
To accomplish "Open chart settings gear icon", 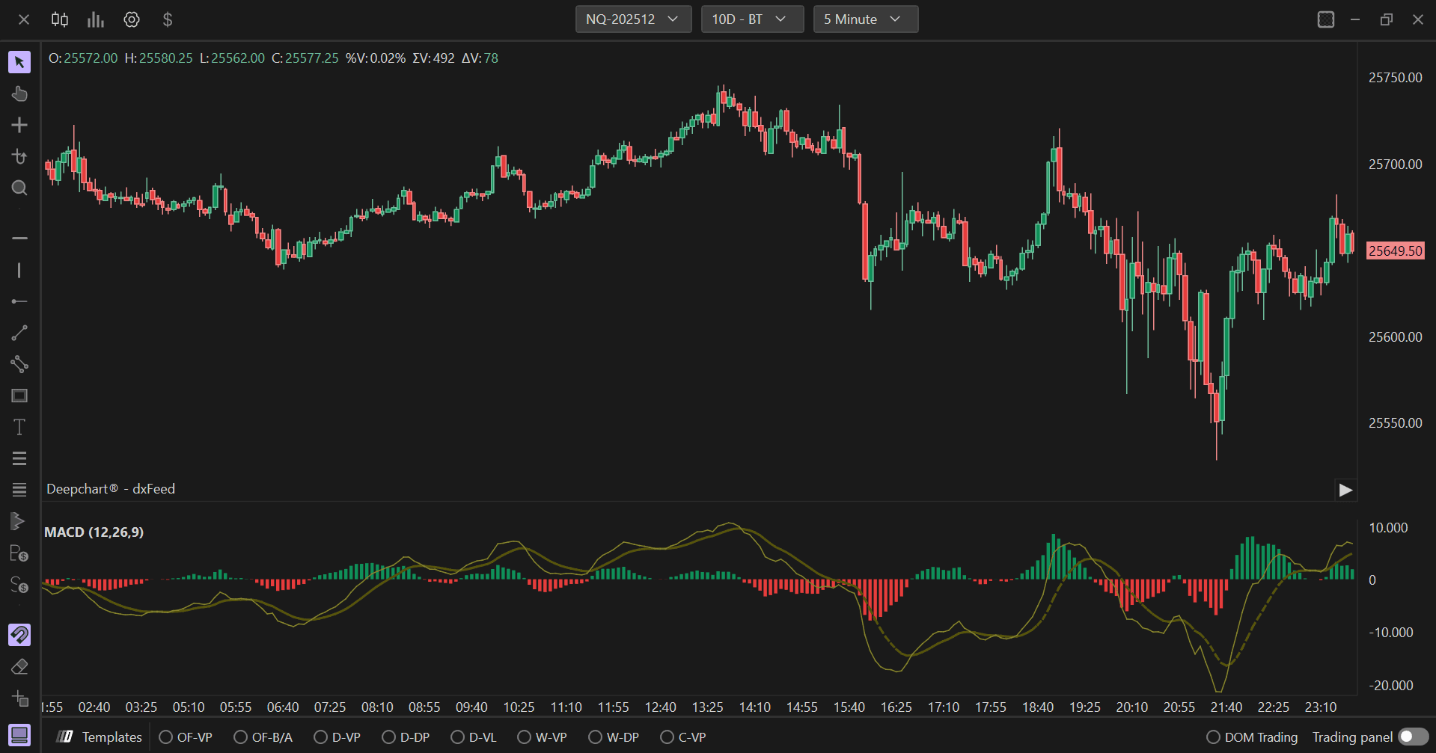I will pos(132,19).
